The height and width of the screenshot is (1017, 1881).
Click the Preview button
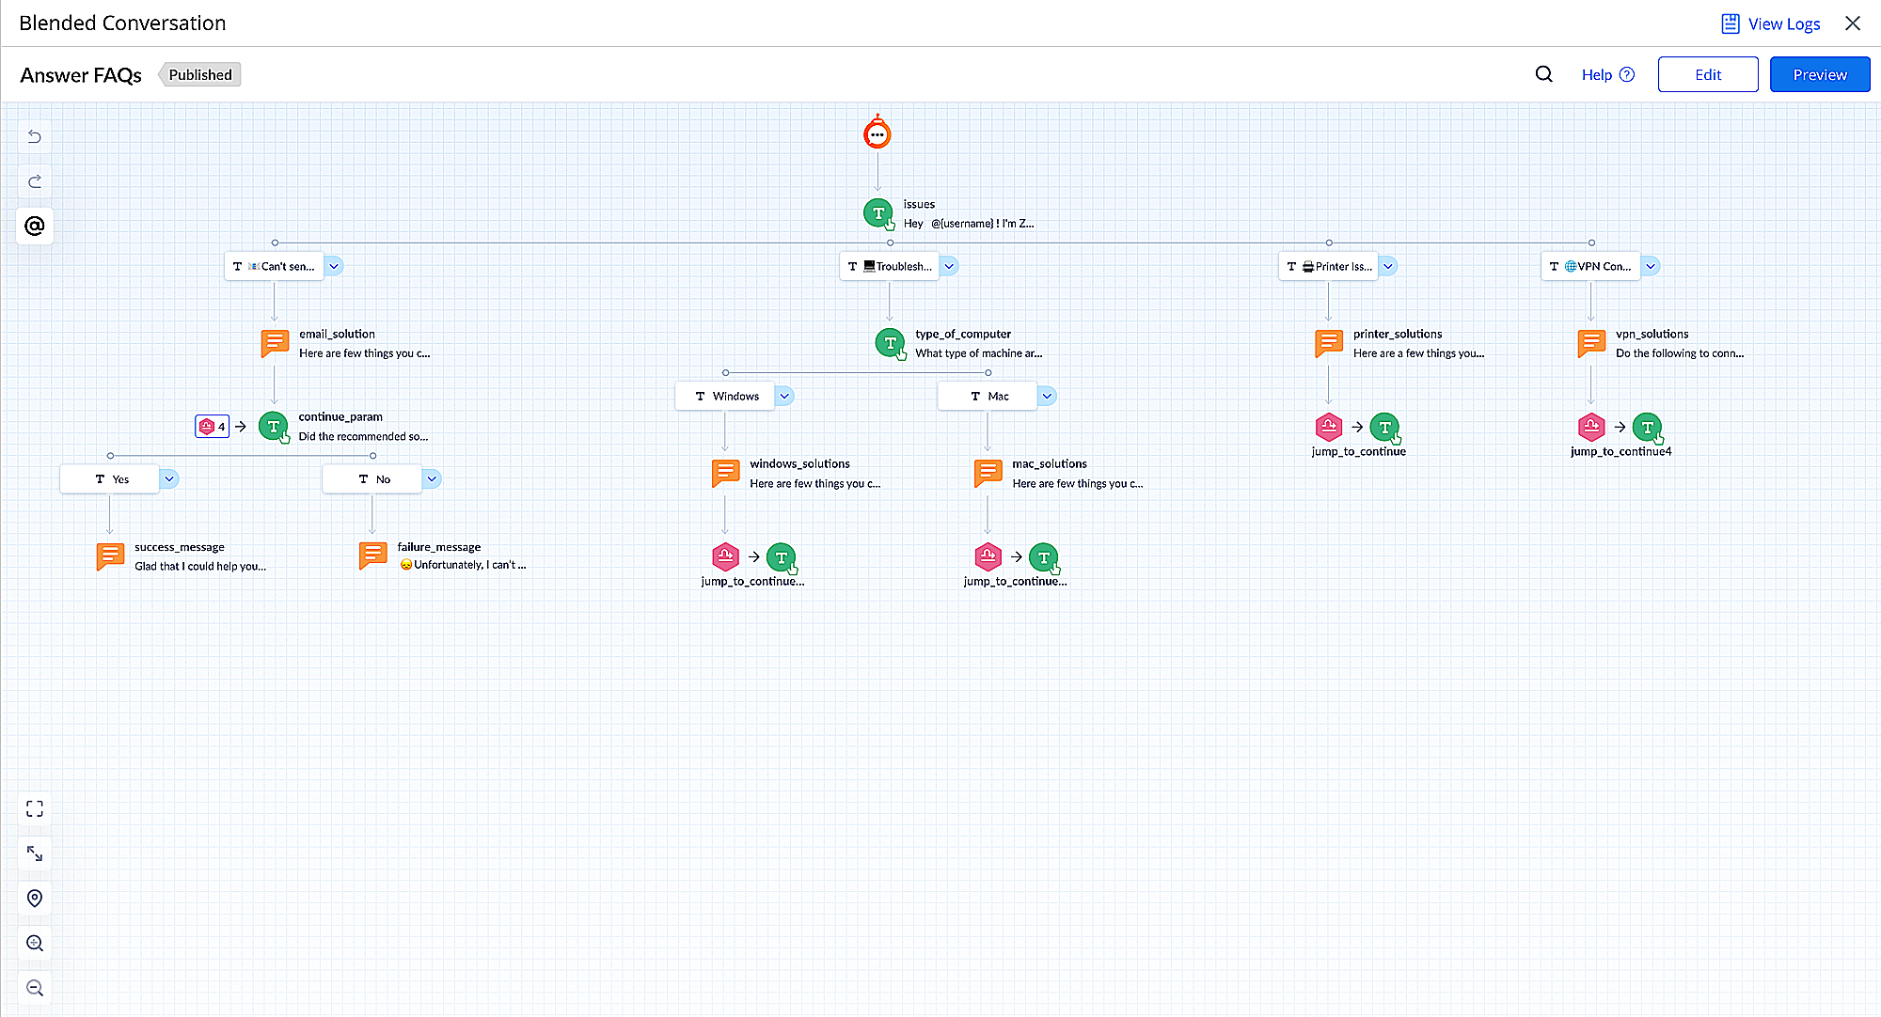tap(1819, 74)
